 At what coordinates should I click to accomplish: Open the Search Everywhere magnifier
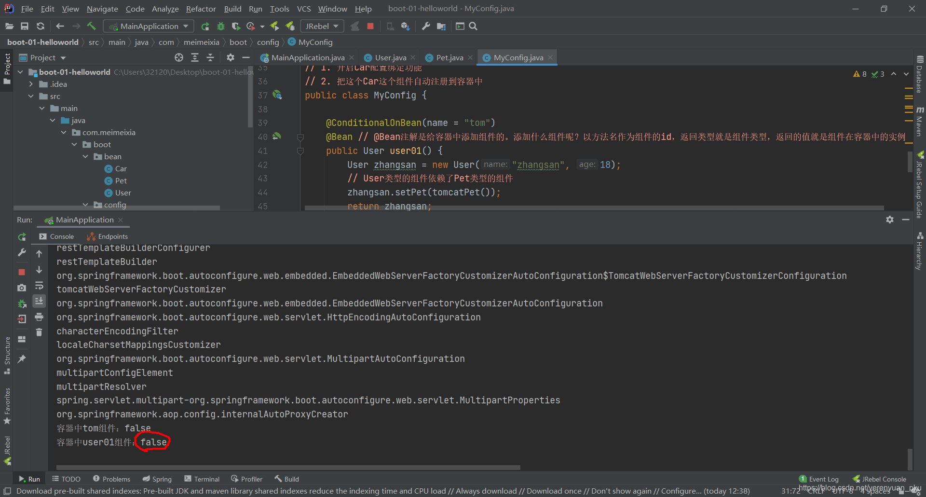click(473, 26)
